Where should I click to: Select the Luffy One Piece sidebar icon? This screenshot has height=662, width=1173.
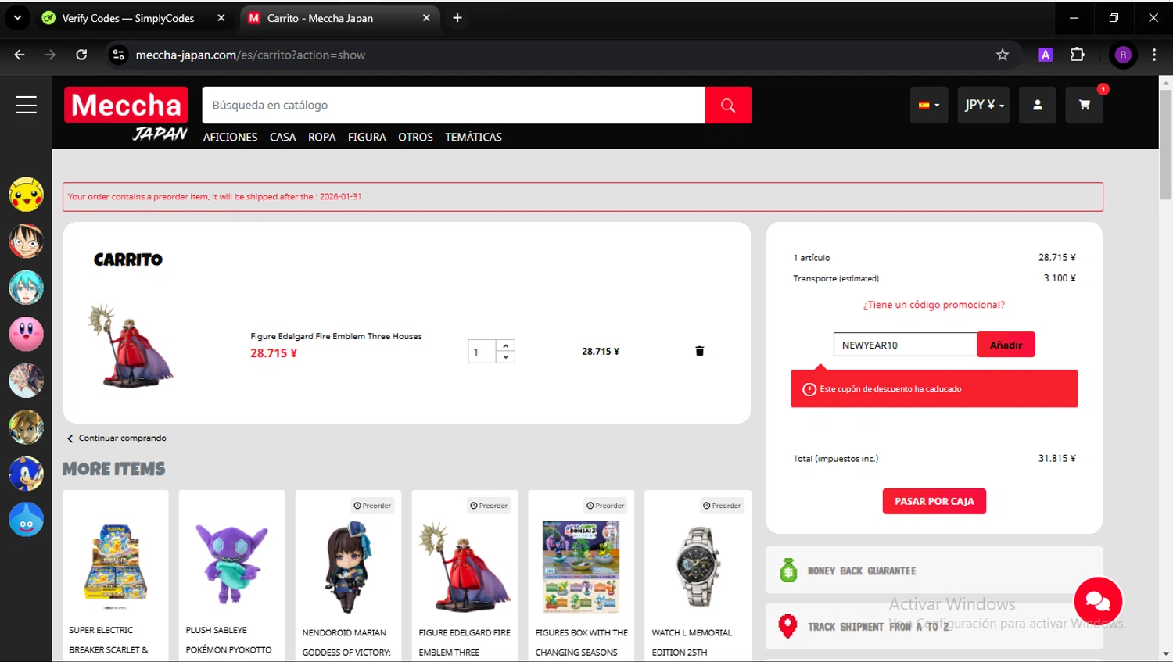coord(26,241)
